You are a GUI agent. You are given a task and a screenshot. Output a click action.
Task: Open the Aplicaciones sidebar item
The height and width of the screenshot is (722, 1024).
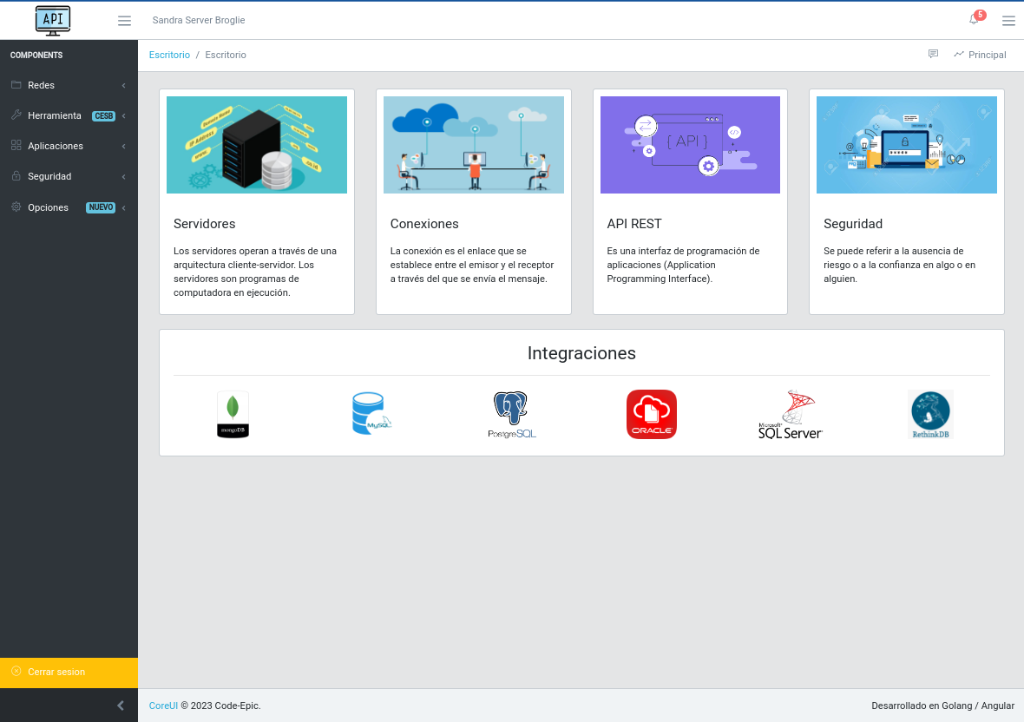tap(69, 146)
